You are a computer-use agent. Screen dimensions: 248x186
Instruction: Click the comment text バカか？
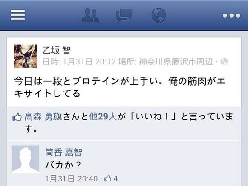coord(63,165)
